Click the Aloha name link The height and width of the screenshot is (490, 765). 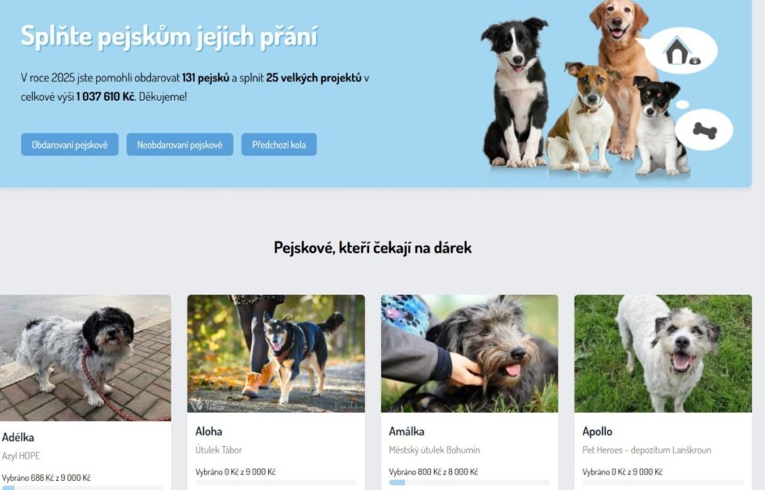(209, 431)
